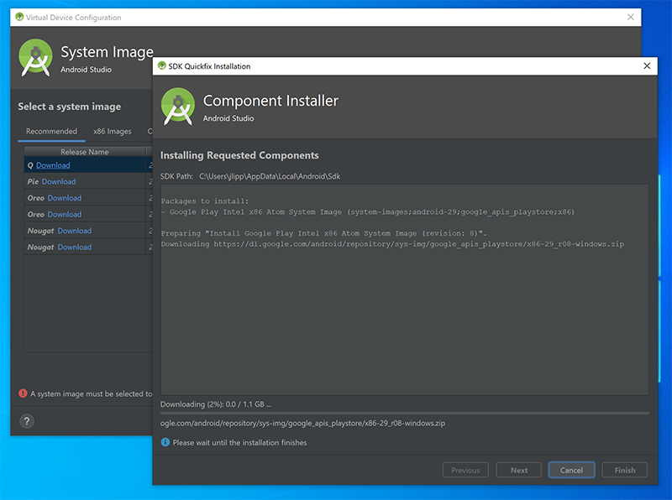Click the Download link for Pie
The width and height of the screenshot is (672, 500).
point(59,181)
